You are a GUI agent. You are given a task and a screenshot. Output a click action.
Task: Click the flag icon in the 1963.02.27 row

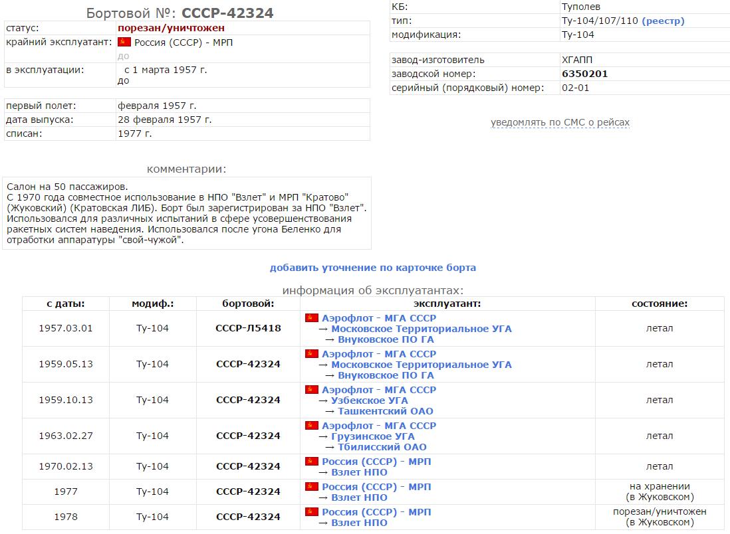[311, 426]
